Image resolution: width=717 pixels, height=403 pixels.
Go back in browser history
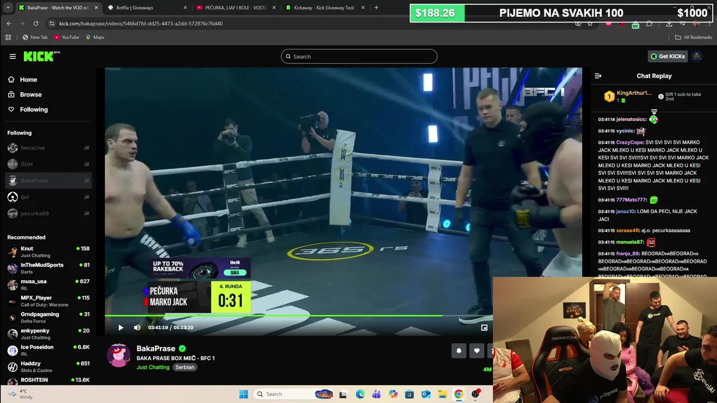9,24
